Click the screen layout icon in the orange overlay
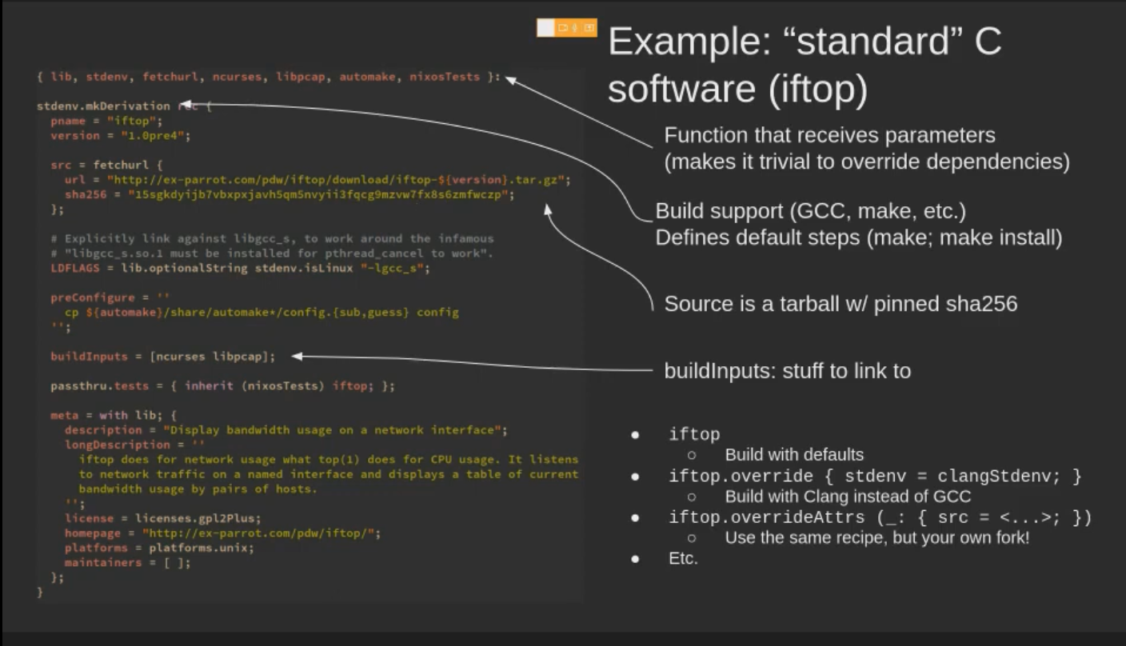 coord(589,28)
